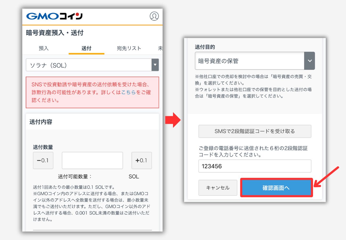Proceed with the 確認画面へ button
This screenshot has width=346, height=240.
pos(276,188)
